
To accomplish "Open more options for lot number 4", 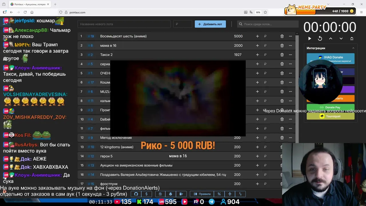I will pos(291,64).
